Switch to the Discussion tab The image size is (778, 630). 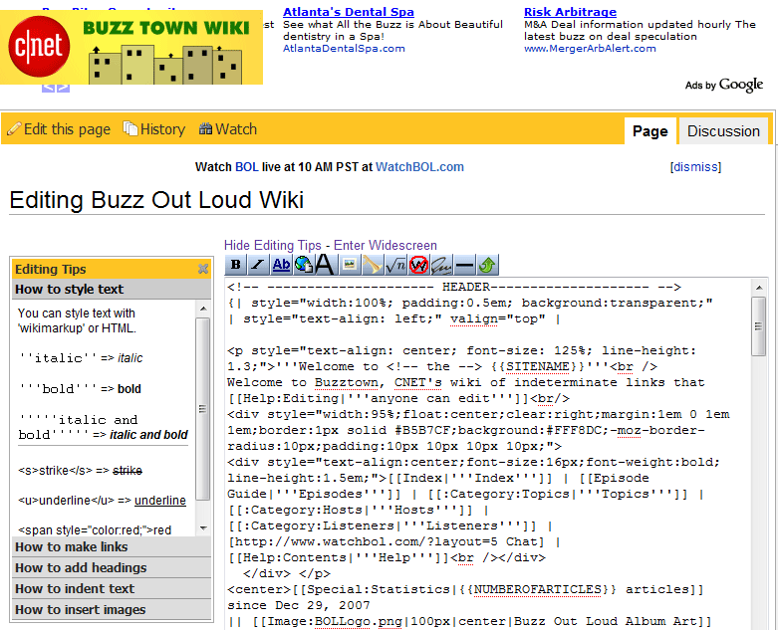(x=723, y=130)
